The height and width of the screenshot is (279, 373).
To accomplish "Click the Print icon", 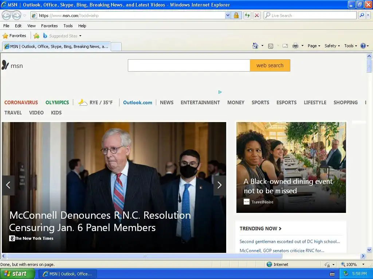I will (x=295, y=46).
